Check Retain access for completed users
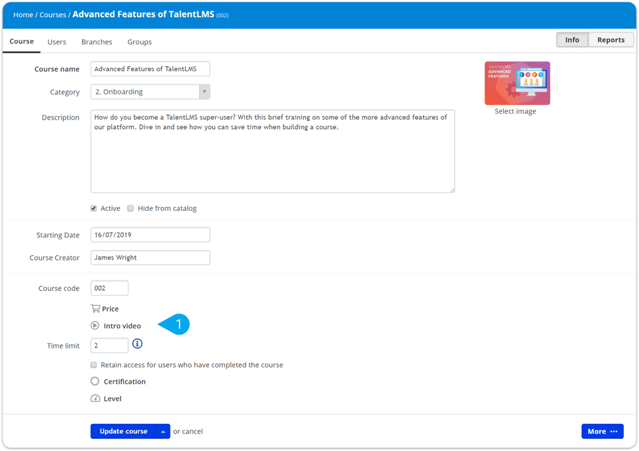This screenshot has width=639, height=451. tap(94, 365)
